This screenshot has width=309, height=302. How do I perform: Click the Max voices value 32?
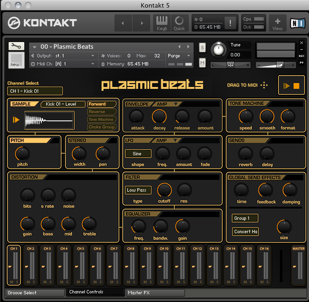(x=157, y=56)
